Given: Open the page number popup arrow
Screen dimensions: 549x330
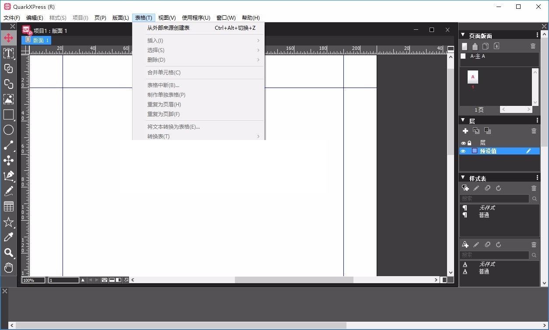Looking at the screenshot, I should [82, 280].
